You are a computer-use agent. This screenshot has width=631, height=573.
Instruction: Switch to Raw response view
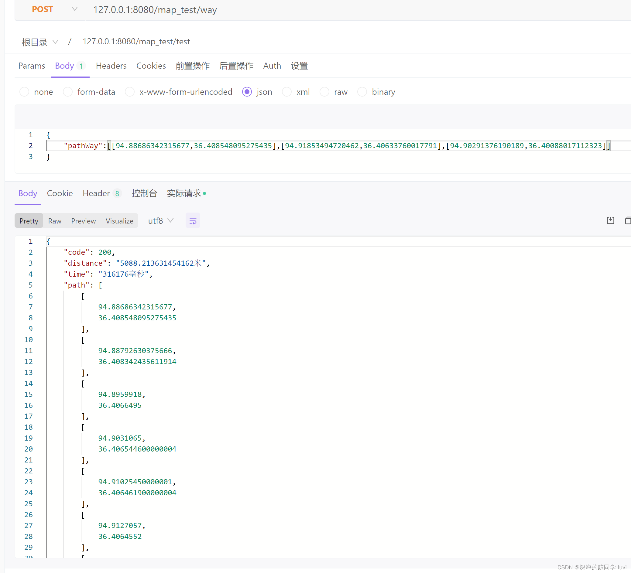[x=55, y=221]
